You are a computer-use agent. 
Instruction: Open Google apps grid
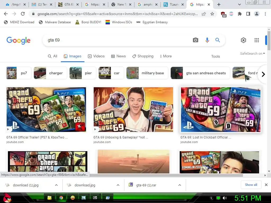(257, 40)
